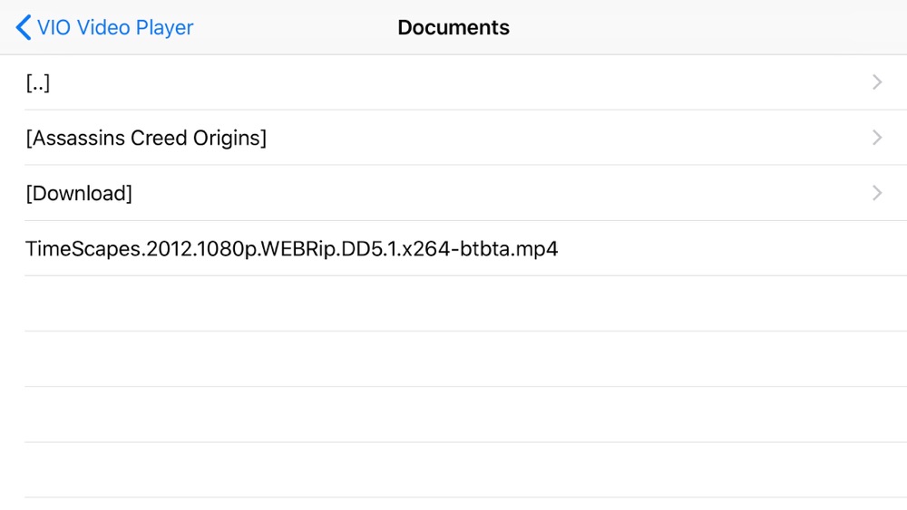Select the second empty list row

tap(453, 359)
